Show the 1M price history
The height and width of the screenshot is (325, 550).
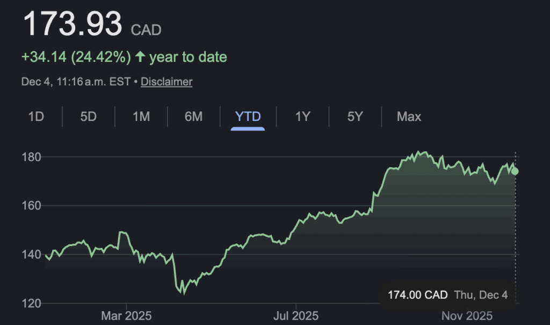point(141,116)
